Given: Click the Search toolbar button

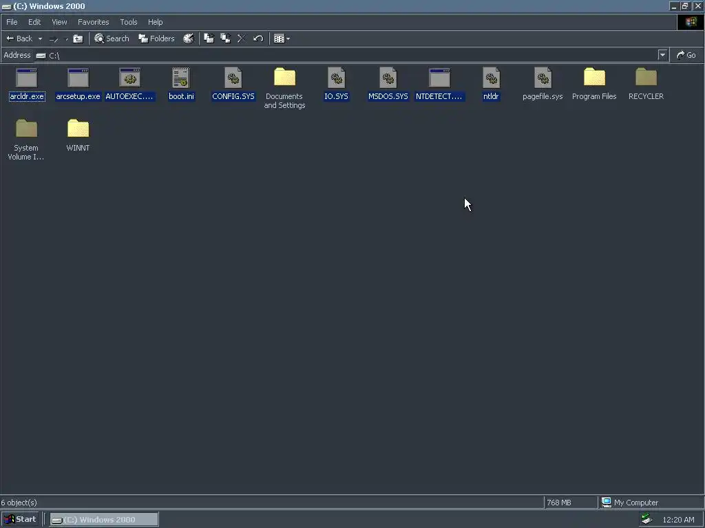Looking at the screenshot, I should 112,38.
